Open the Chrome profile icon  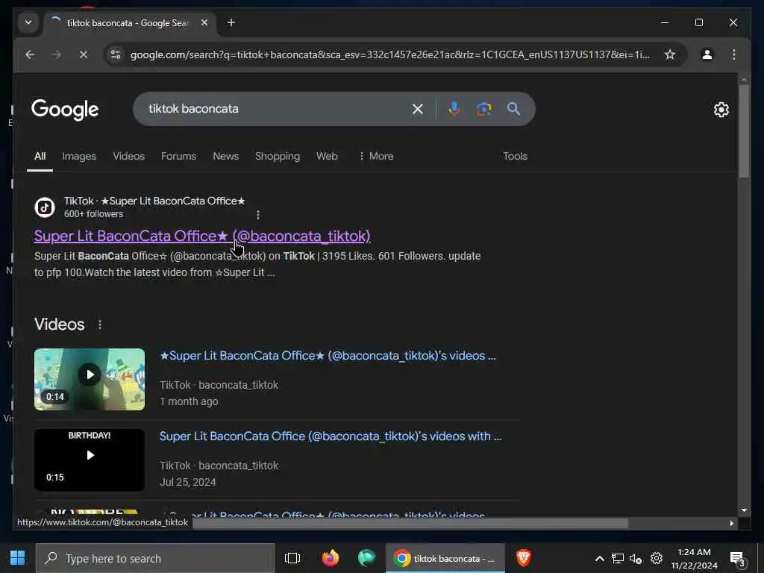tap(707, 54)
